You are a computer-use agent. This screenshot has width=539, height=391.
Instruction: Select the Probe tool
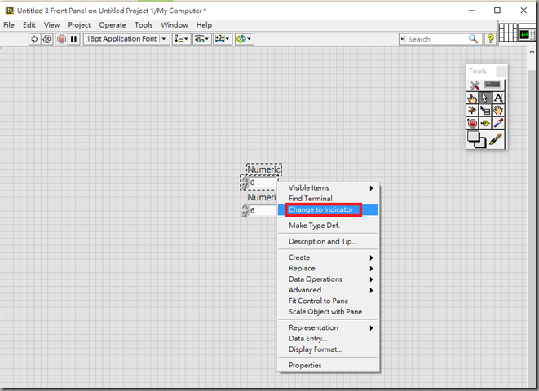(x=484, y=123)
